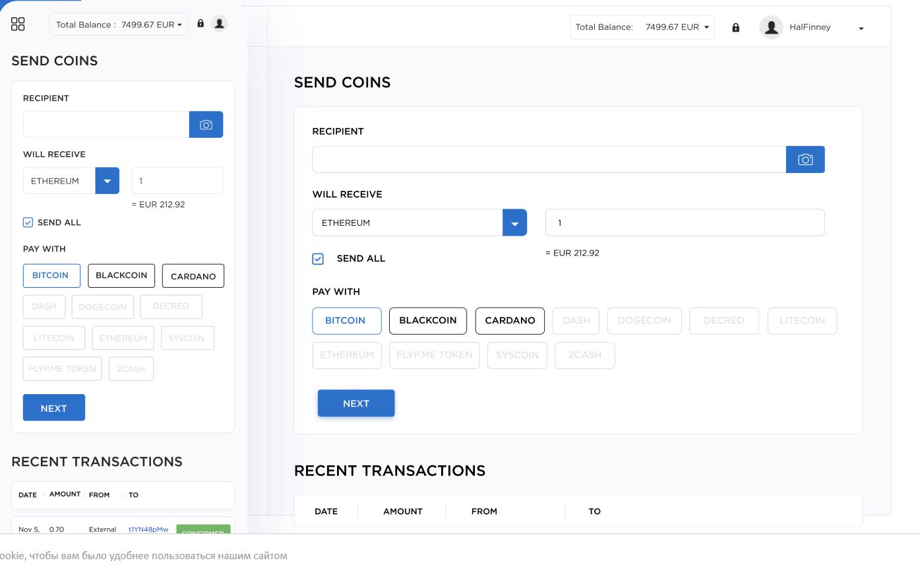Click the NEXT button to proceed
The height and width of the screenshot is (573, 920).
coord(356,403)
